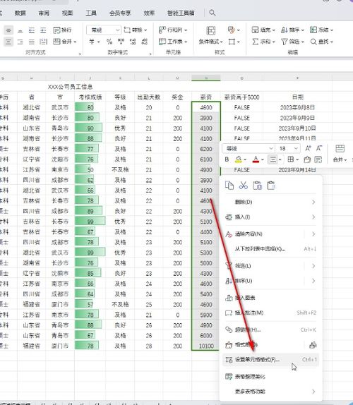Screen dimensions: 353x405
Task: Click the 冻结 freeze panes button
Action: click(321, 30)
